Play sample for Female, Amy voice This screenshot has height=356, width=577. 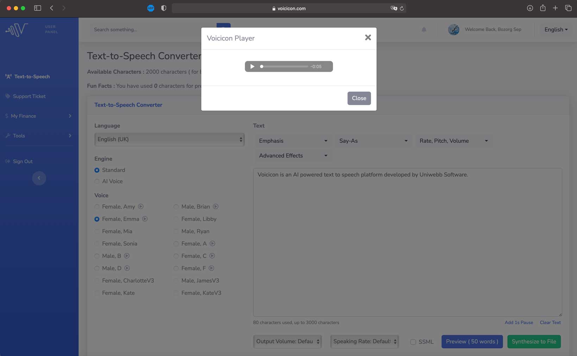pyautogui.click(x=141, y=206)
